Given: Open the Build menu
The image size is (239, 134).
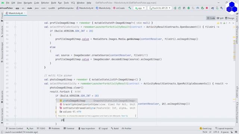Looking at the screenshot, I should click(x=53, y=3).
